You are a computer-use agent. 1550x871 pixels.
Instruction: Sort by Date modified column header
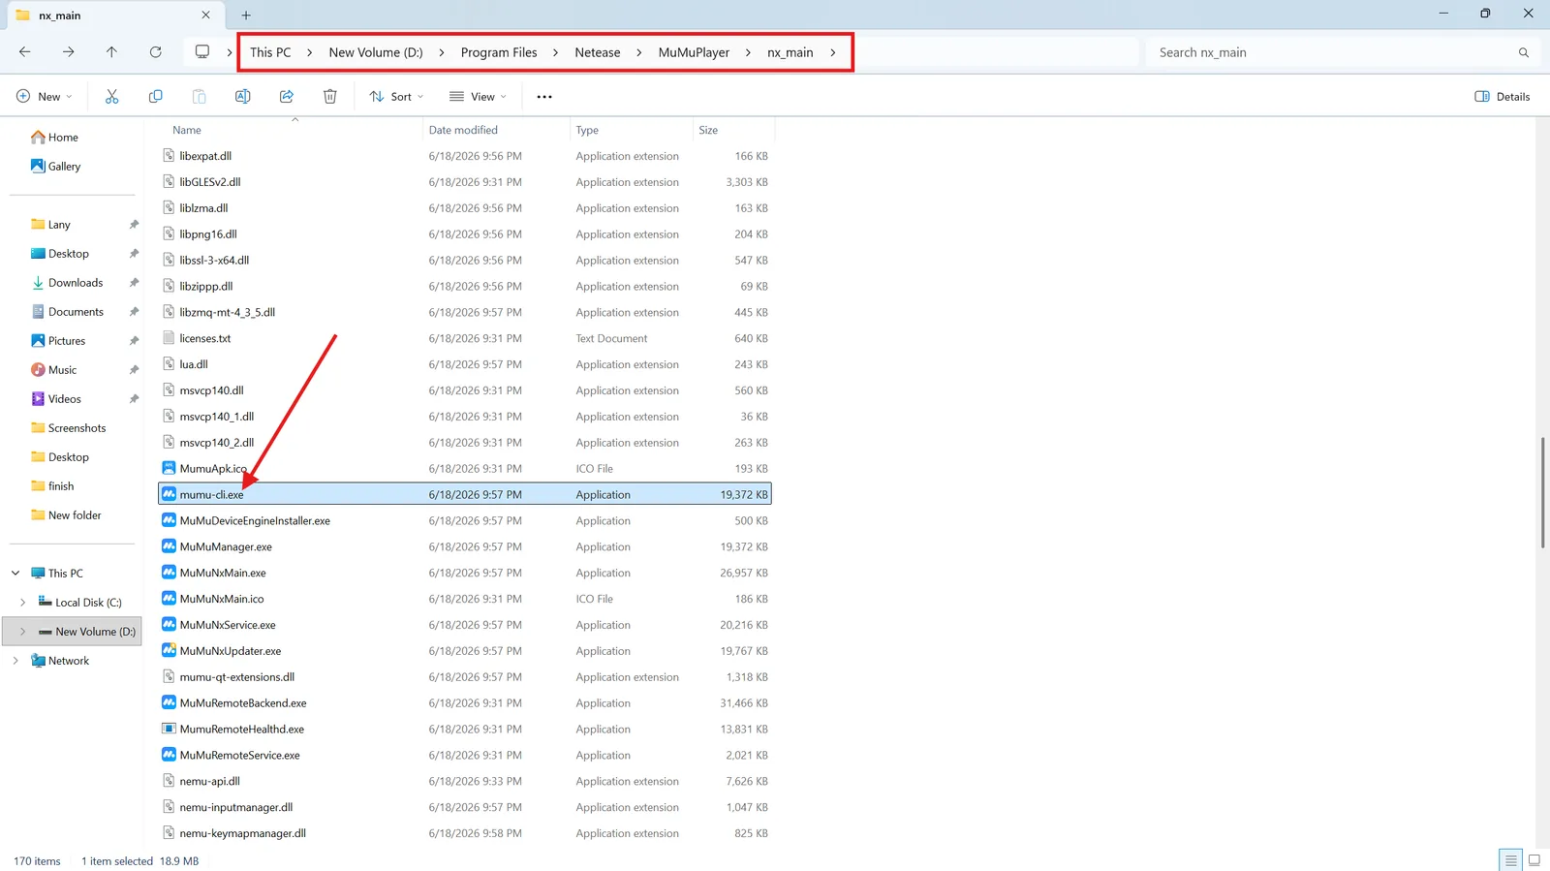tap(463, 130)
